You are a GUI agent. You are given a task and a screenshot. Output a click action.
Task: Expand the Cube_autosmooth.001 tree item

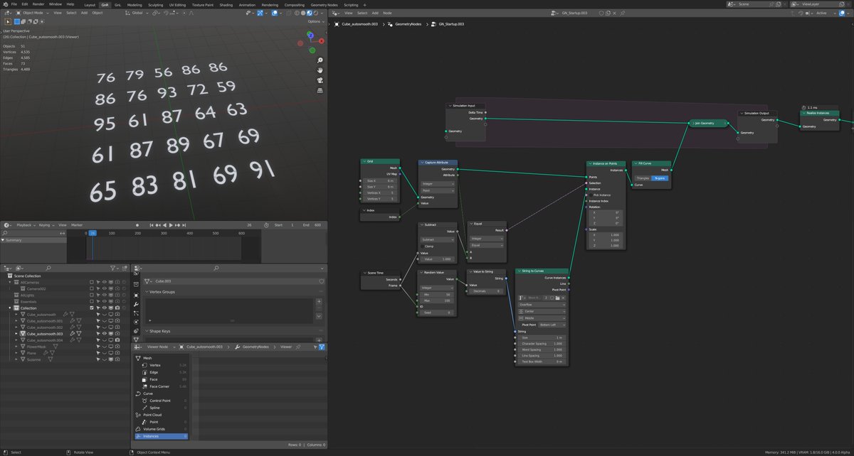click(16, 320)
